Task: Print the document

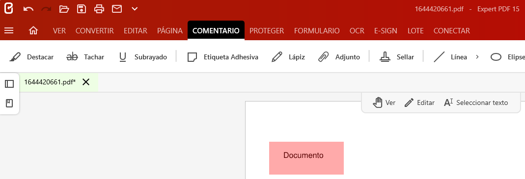Action: click(99, 9)
